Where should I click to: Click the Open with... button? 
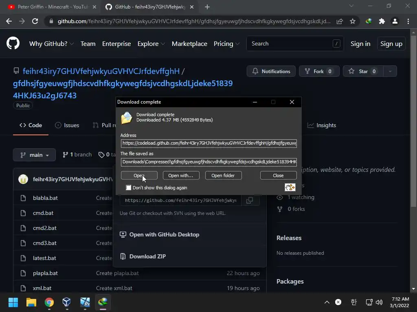click(x=181, y=175)
